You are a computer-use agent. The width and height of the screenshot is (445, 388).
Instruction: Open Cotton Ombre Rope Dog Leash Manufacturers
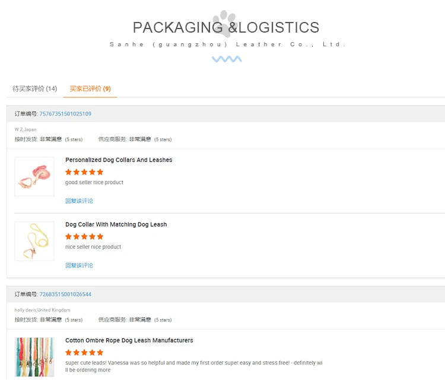129,341
